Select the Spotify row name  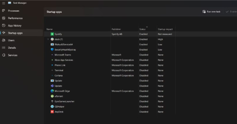pos(58,34)
